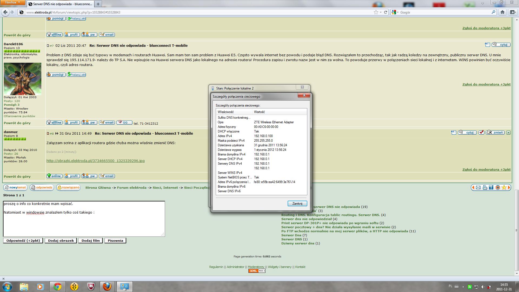519x292 pixels.
Task: Open the 'Forum elektroda' breadcrumb link
Action: [132, 188]
